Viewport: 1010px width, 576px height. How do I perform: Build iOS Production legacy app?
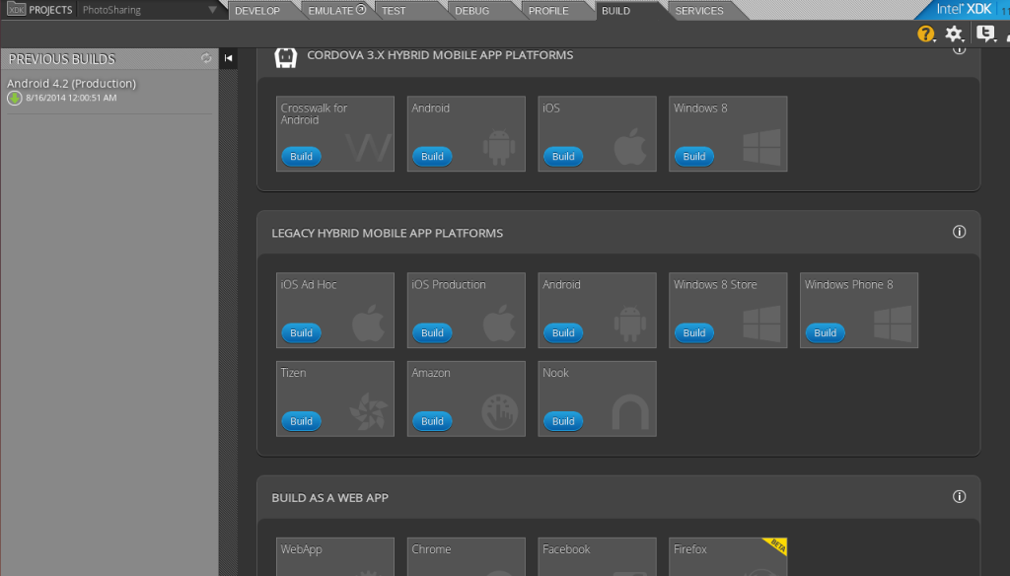click(432, 333)
